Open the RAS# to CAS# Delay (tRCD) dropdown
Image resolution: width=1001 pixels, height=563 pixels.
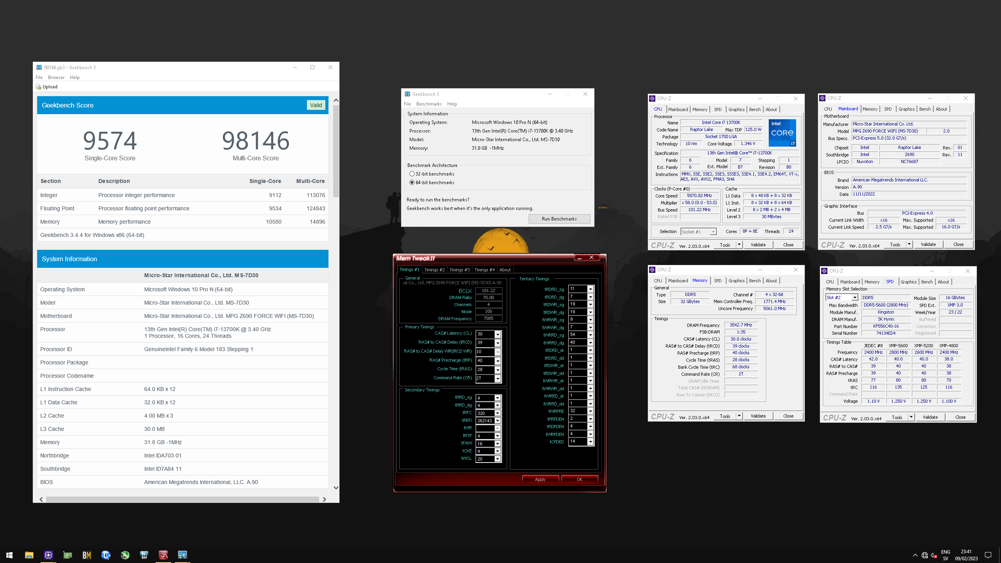pyautogui.click(x=498, y=343)
